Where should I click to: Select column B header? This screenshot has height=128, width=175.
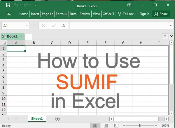pos(34,43)
